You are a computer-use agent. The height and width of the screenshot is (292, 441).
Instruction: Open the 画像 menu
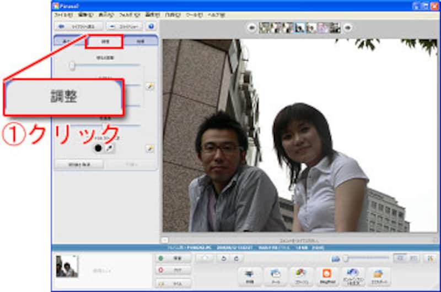click(153, 15)
